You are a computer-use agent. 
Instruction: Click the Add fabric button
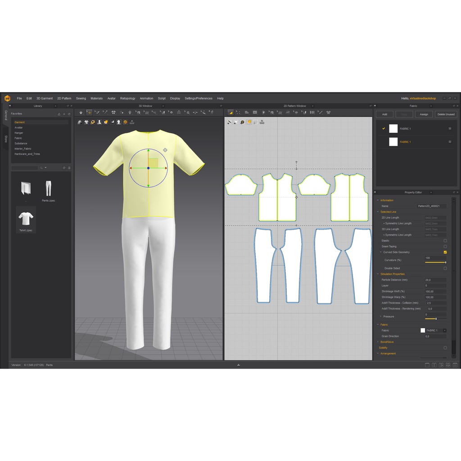point(384,114)
